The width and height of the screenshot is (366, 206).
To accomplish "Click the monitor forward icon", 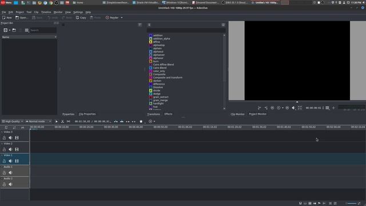I will tap(287, 108).
